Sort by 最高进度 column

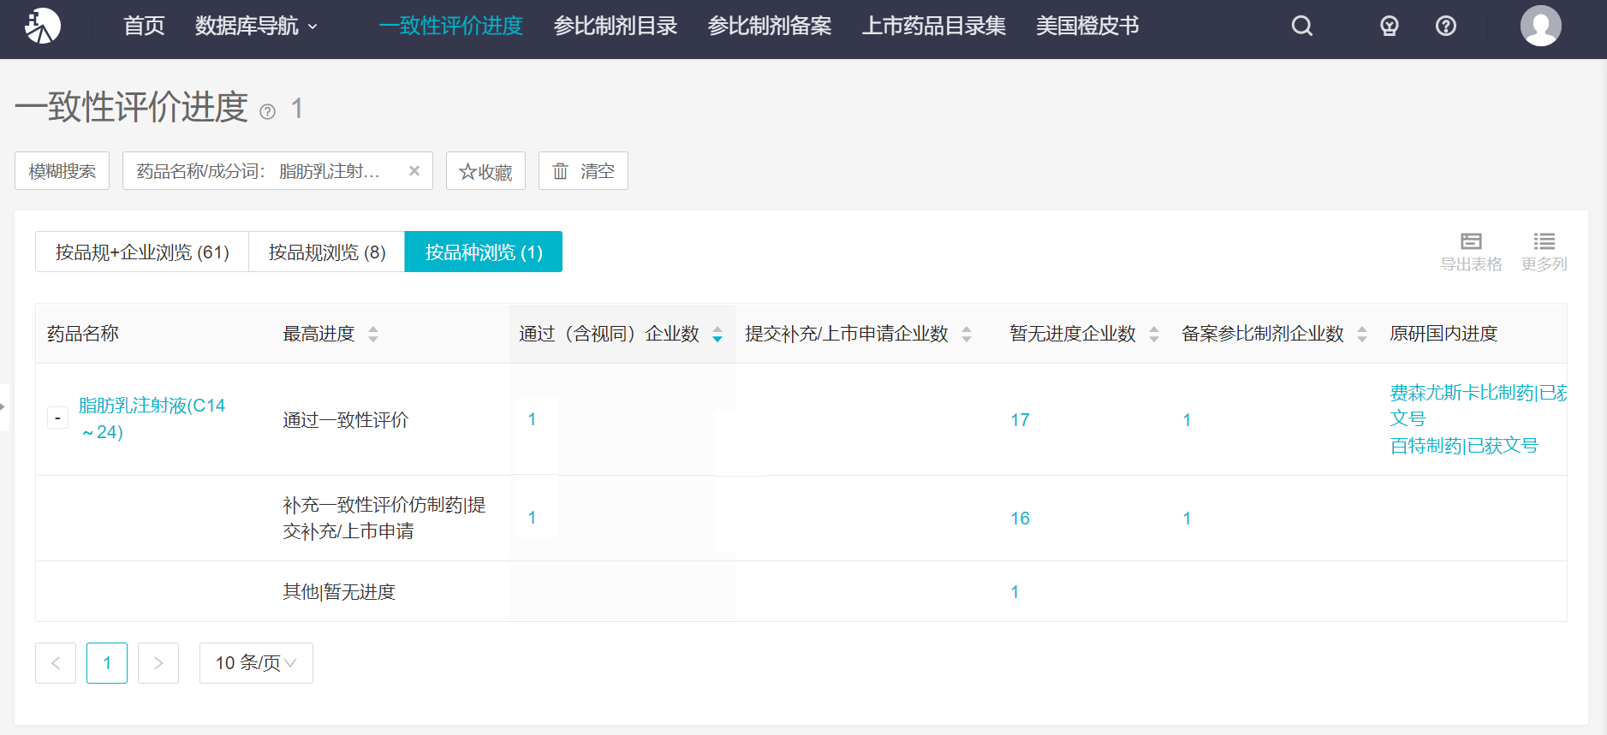pyautogui.click(x=373, y=334)
